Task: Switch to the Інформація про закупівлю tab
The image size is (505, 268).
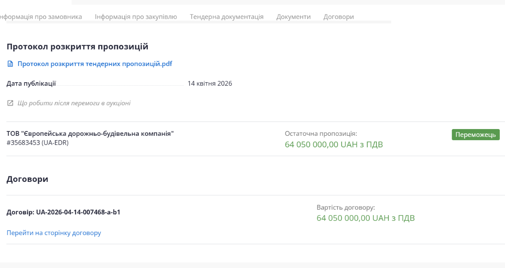Action: click(136, 17)
